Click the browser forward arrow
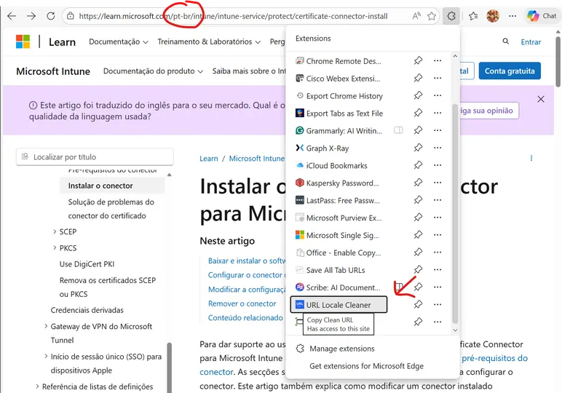Viewport: 562px width, 393px height. (x=31, y=16)
